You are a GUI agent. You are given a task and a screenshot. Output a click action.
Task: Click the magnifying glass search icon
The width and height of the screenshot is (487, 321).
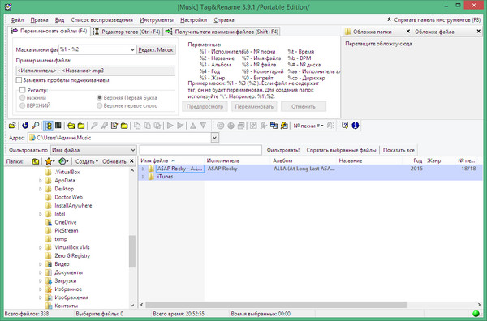[x=36, y=126]
